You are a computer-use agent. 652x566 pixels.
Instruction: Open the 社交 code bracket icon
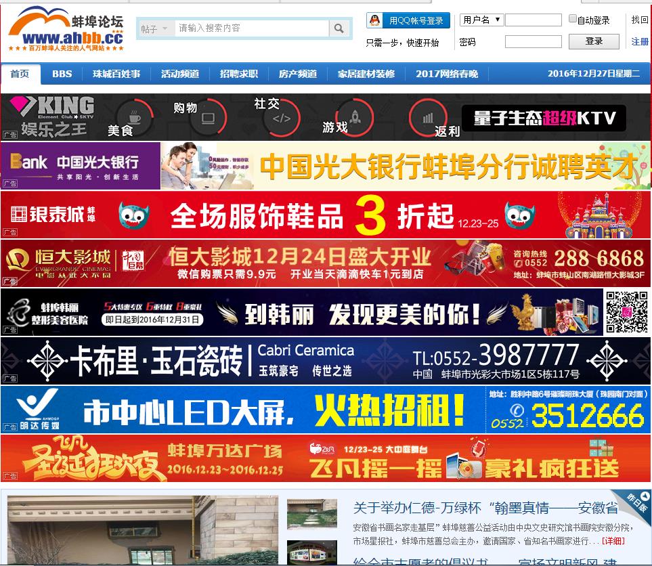282,118
